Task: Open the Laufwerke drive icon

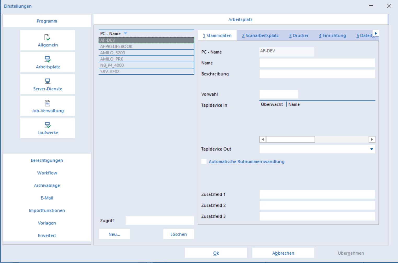Action: [x=48, y=125]
